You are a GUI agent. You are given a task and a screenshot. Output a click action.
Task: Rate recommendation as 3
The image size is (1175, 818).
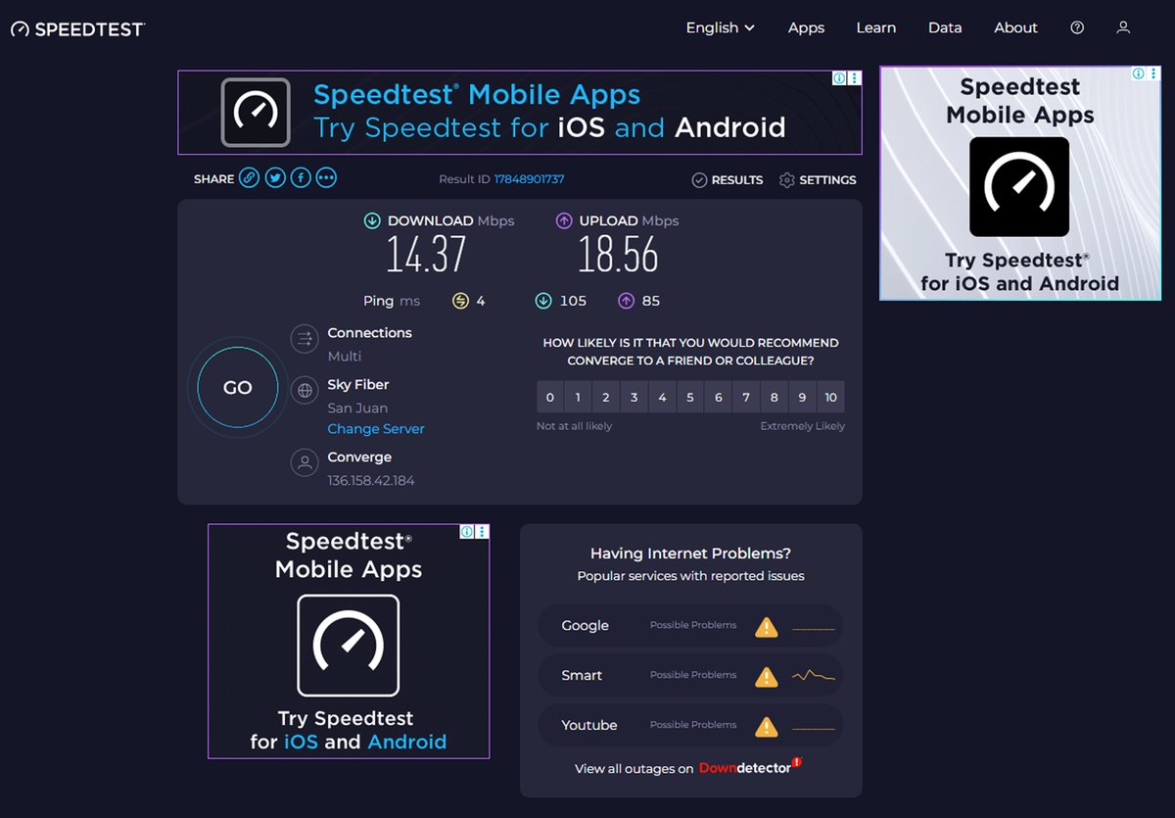634,397
